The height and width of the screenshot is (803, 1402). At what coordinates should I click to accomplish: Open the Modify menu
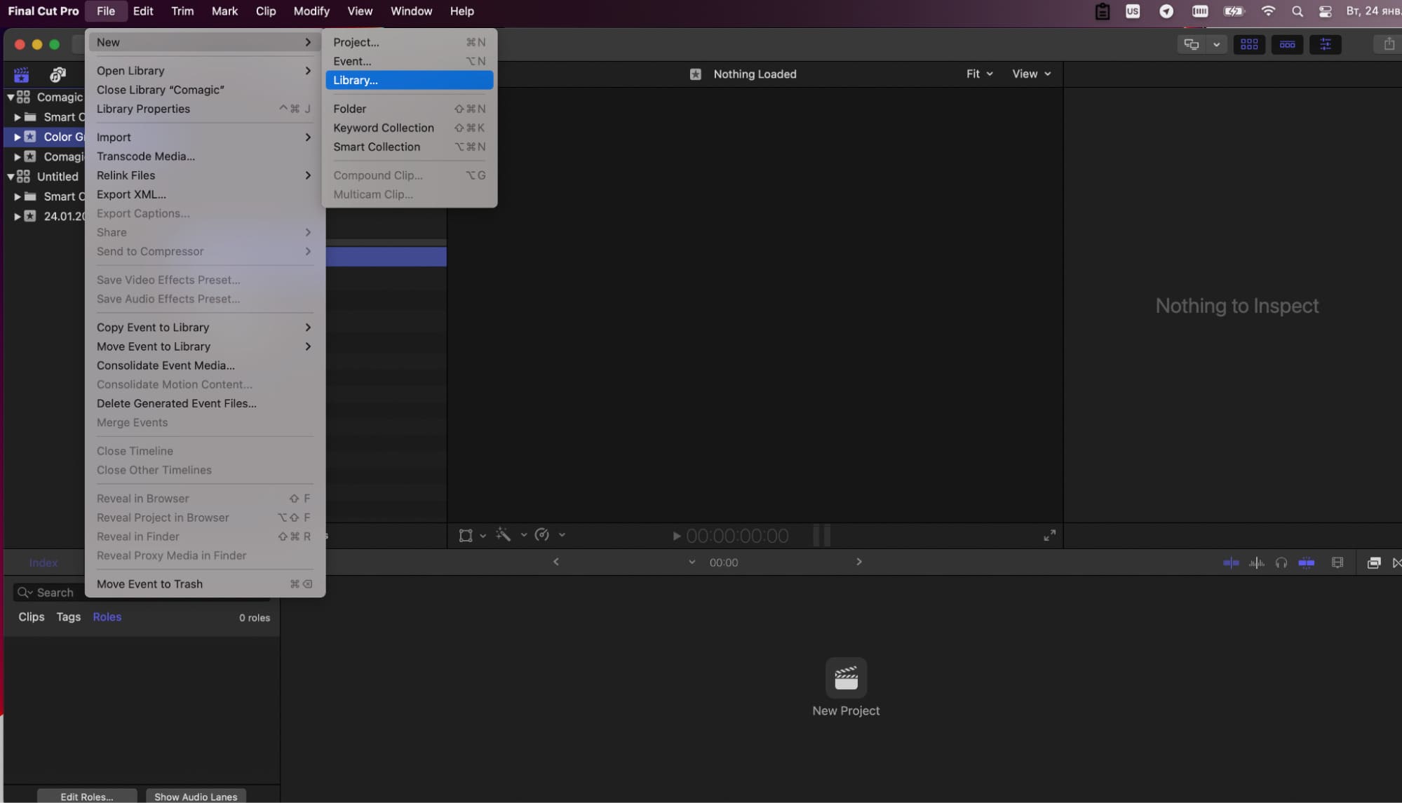coord(311,11)
